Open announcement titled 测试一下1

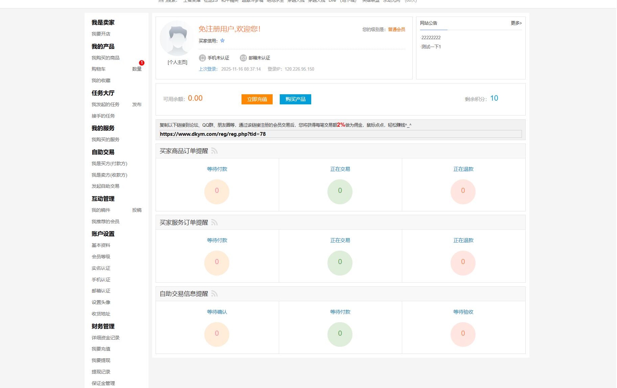431,47
